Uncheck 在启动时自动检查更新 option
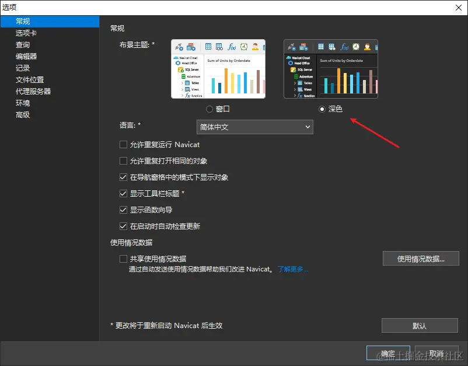This screenshot has width=468, height=366. pyautogui.click(x=123, y=226)
